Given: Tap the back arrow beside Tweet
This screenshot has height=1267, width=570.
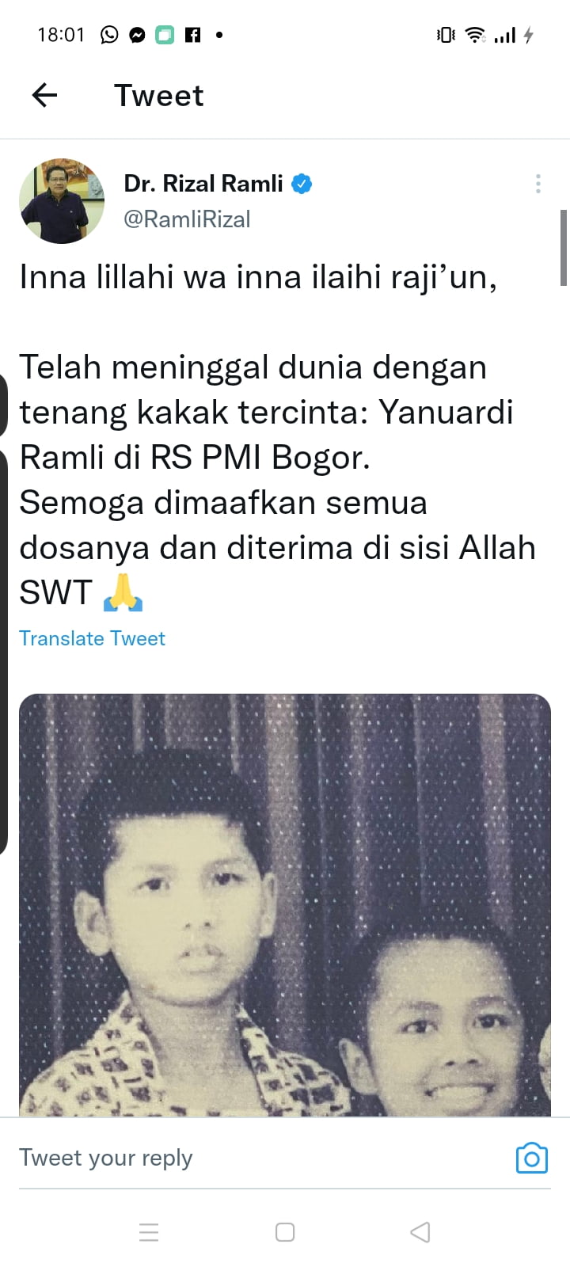Looking at the screenshot, I should point(44,96).
